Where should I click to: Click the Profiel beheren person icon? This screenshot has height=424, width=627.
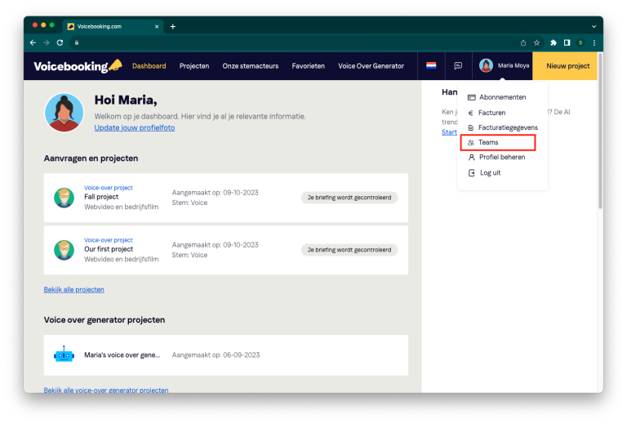[x=471, y=157]
